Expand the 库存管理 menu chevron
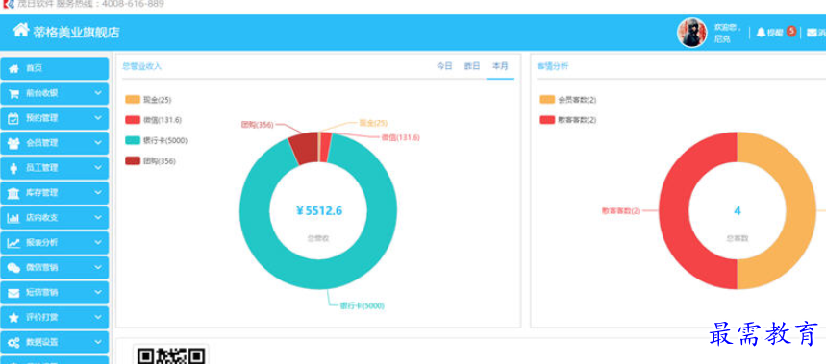 [98, 192]
